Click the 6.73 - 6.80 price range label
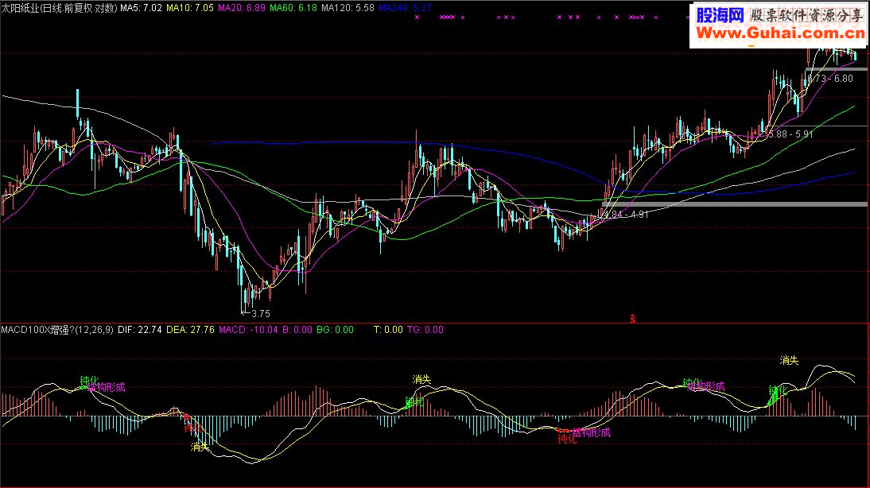This screenshot has width=870, height=488. point(830,79)
